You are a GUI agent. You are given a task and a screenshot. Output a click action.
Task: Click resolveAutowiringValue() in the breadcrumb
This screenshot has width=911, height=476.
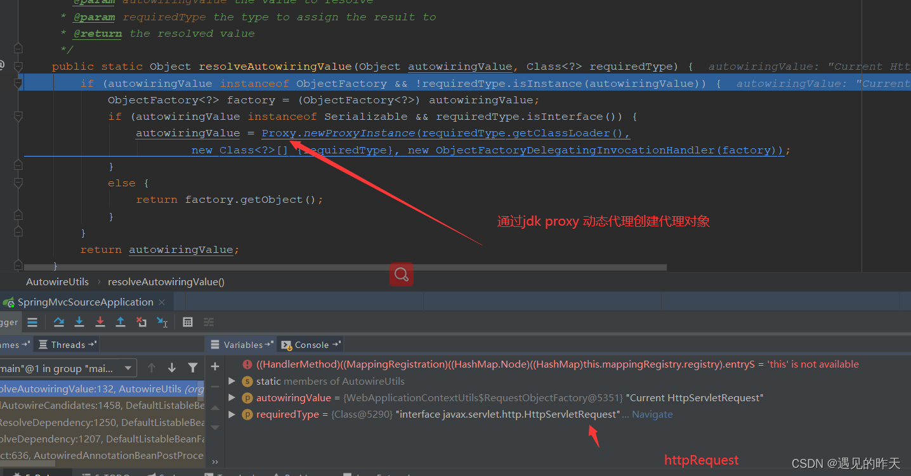166,281
